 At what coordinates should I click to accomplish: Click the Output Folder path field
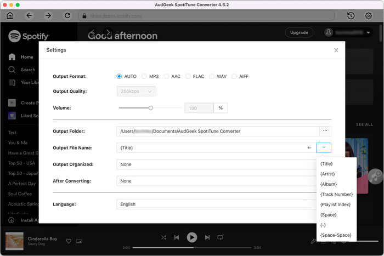tap(218, 131)
